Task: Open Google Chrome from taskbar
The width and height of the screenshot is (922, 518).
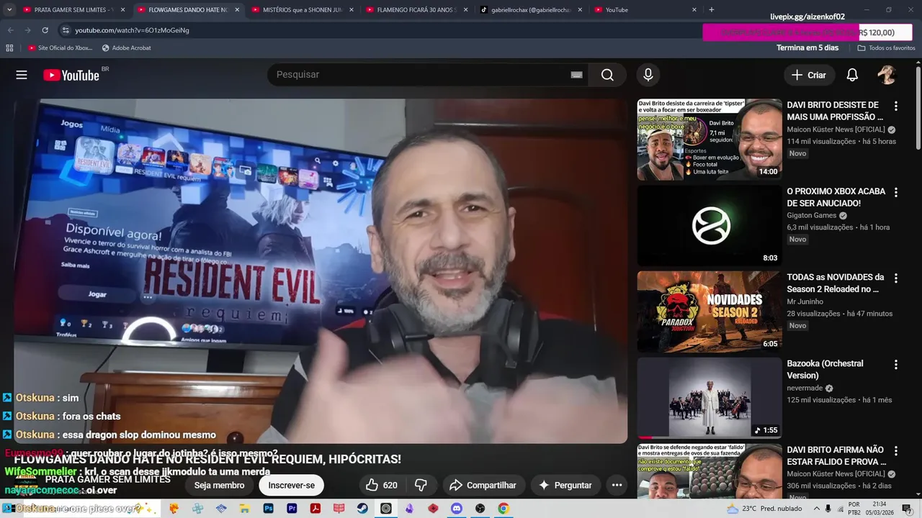Action: click(x=503, y=509)
